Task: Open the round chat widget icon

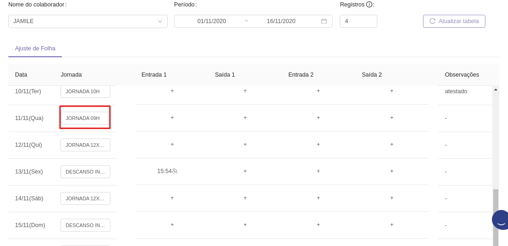Action: [501, 220]
